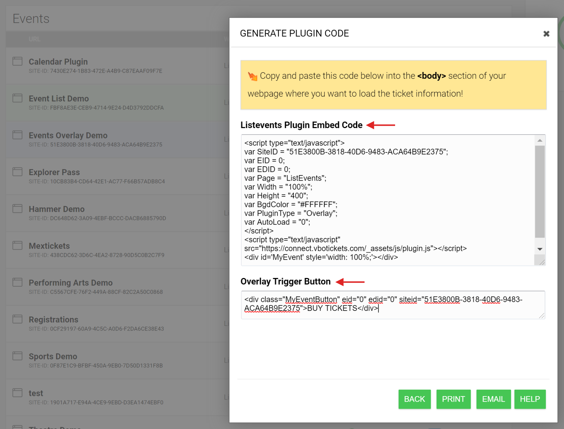Click Explorer Pass SITE-ID 10CB83B4 text
This screenshot has width=564, height=429.
pos(97,182)
